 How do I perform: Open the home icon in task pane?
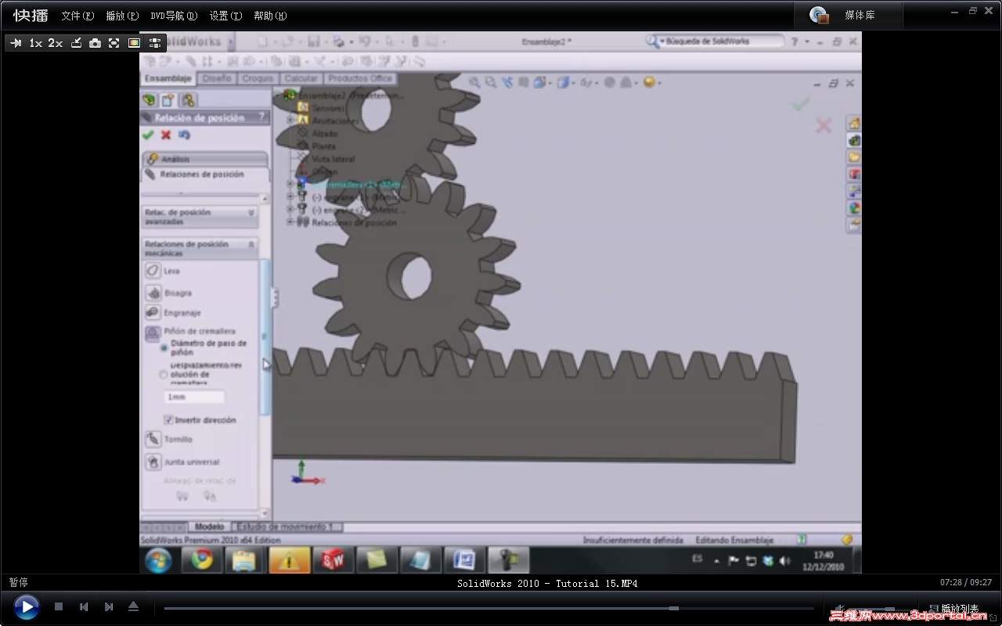854,124
